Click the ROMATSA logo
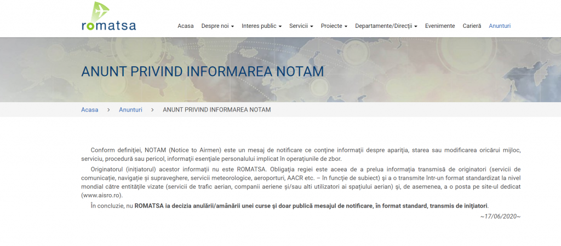This screenshot has width=561, height=246. click(109, 16)
